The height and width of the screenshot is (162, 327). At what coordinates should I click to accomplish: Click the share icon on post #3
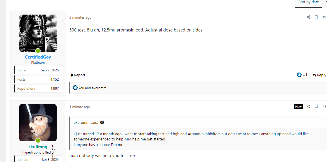pos(308,107)
